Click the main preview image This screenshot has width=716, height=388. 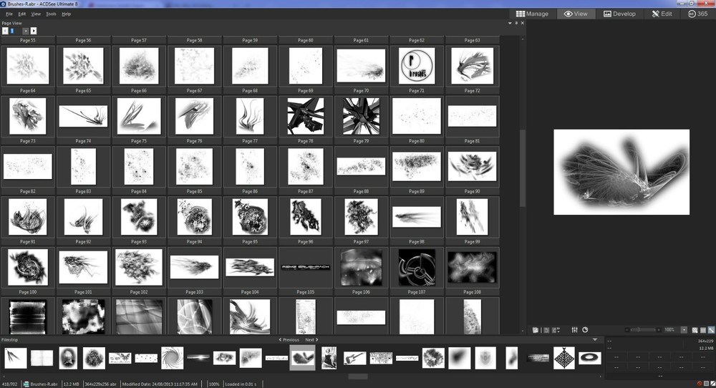tap(621, 172)
